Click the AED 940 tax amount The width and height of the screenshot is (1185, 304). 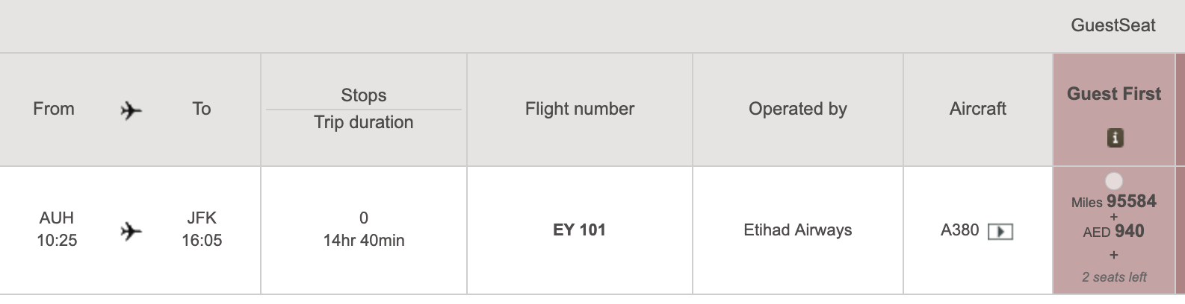tap(1113, 231)
